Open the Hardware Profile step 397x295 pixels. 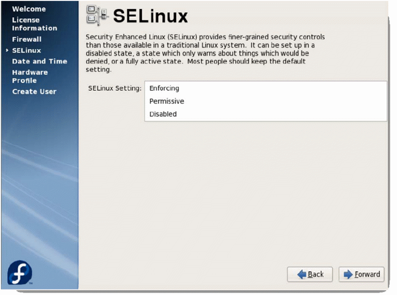[30, 77]
